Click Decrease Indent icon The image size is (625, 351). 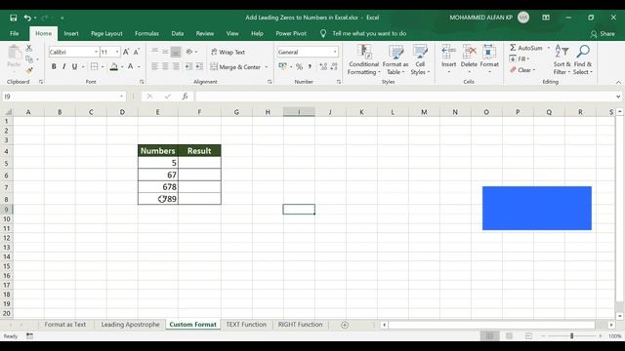pos(188,66)
